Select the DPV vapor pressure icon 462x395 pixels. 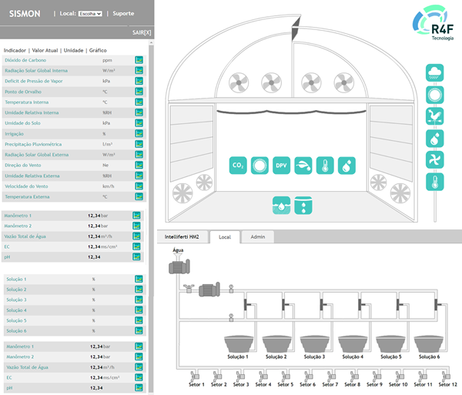pyautogui.click(x=282, y=166)
